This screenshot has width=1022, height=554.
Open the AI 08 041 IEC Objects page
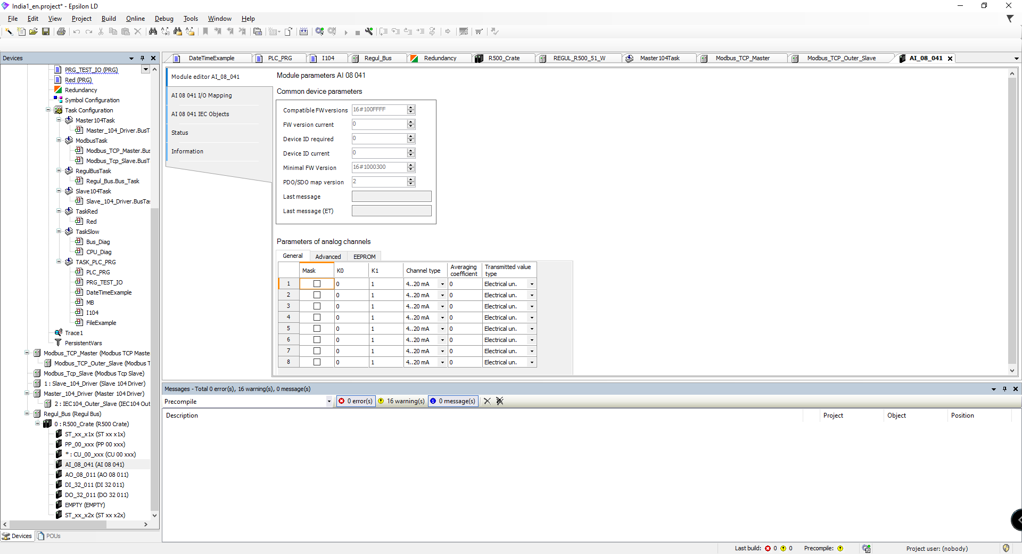200,113
